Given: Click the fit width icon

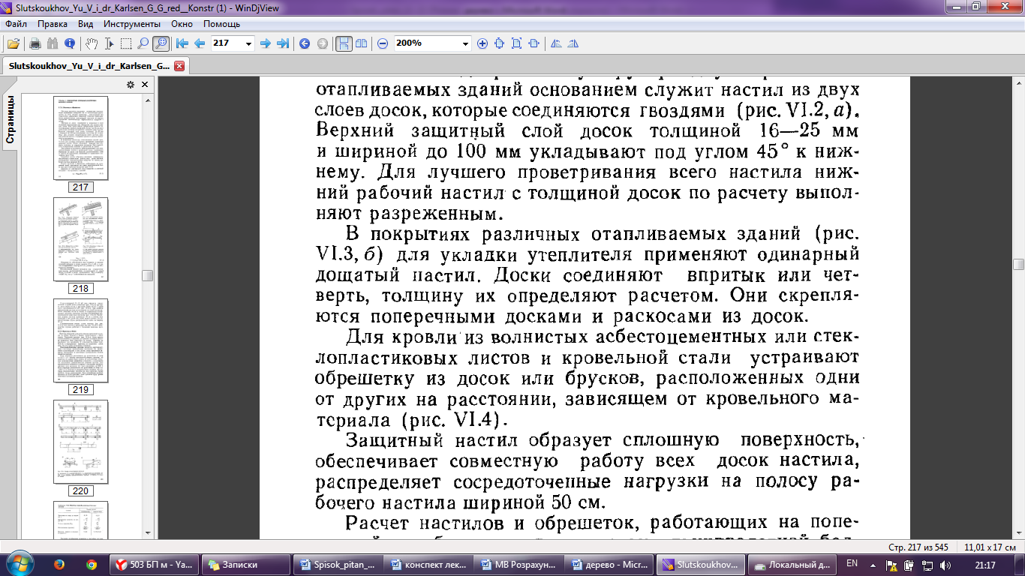Looking at the screenshot, I should 534,43.
